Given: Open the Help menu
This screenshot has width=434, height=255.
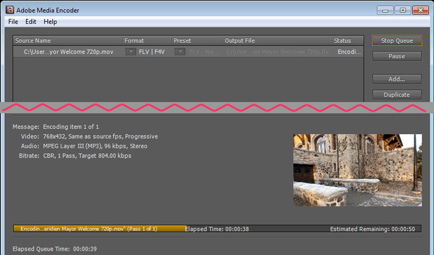Looking at the screenshot, I should (x=50, y=22).
